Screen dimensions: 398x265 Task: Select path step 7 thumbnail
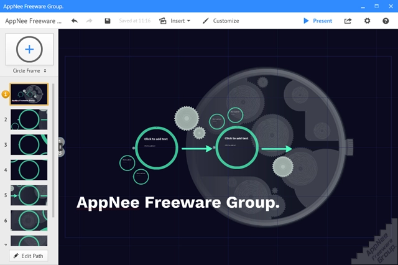[29, 240]
